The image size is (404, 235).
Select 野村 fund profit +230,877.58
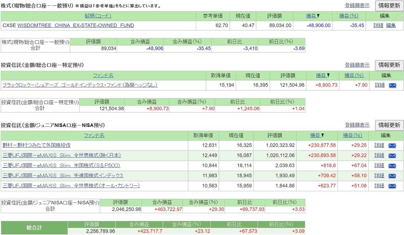(x=323, y=146)
